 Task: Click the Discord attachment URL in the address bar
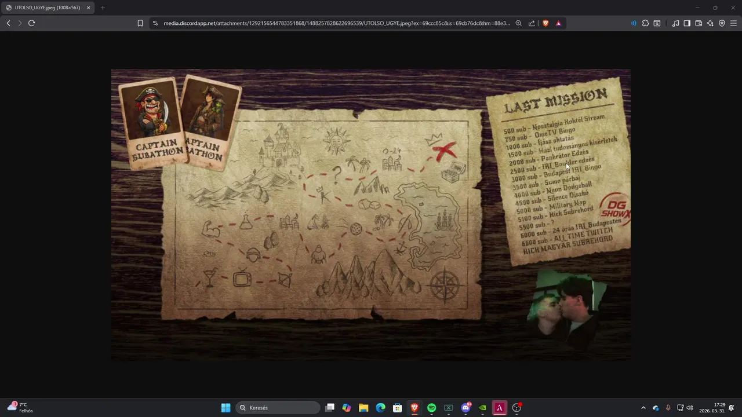(x=337, y=23)
